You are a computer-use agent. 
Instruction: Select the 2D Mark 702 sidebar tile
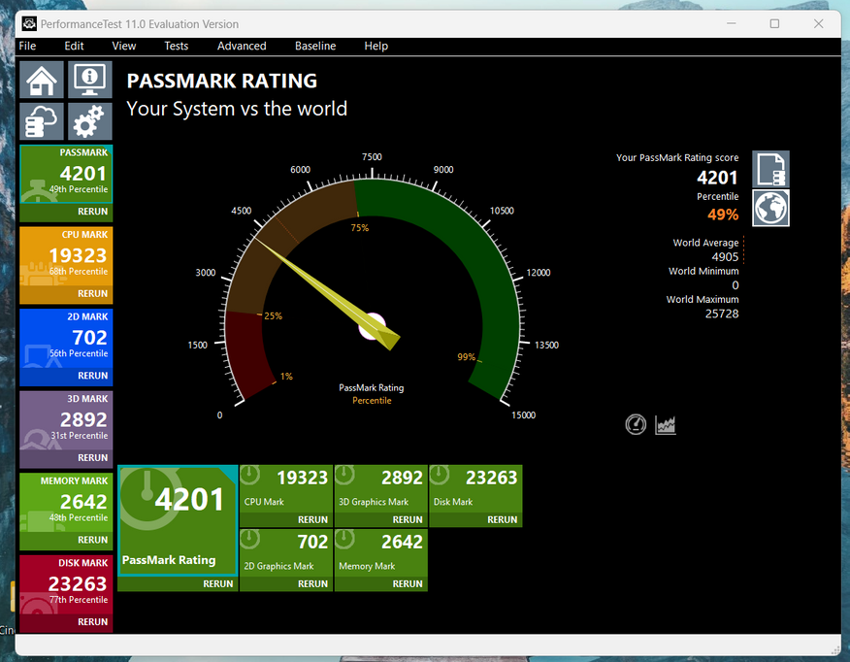(66, 338)
